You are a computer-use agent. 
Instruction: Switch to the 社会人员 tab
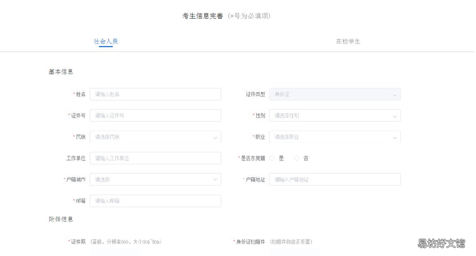click(x=106, y=41)
